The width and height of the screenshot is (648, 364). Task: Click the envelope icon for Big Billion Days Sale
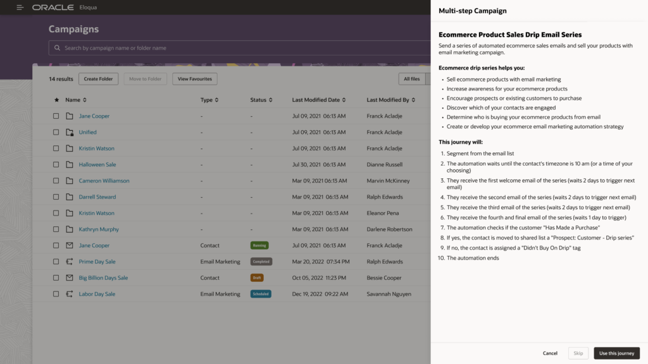pos(70,278)
